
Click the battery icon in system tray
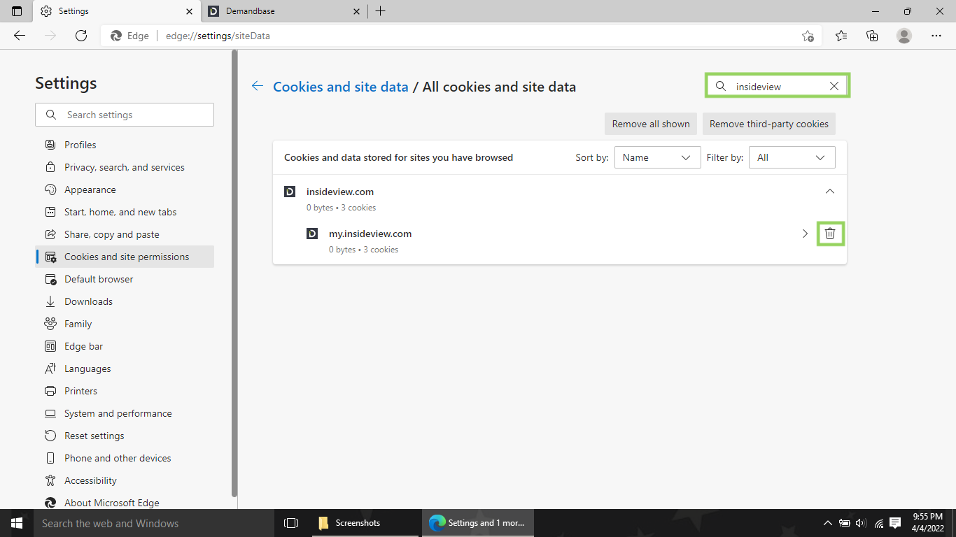coord(845,523)
